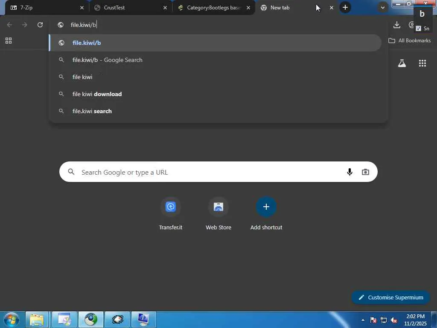Click Customise Supermium button
437x328 pixels.
coord(391,298)
